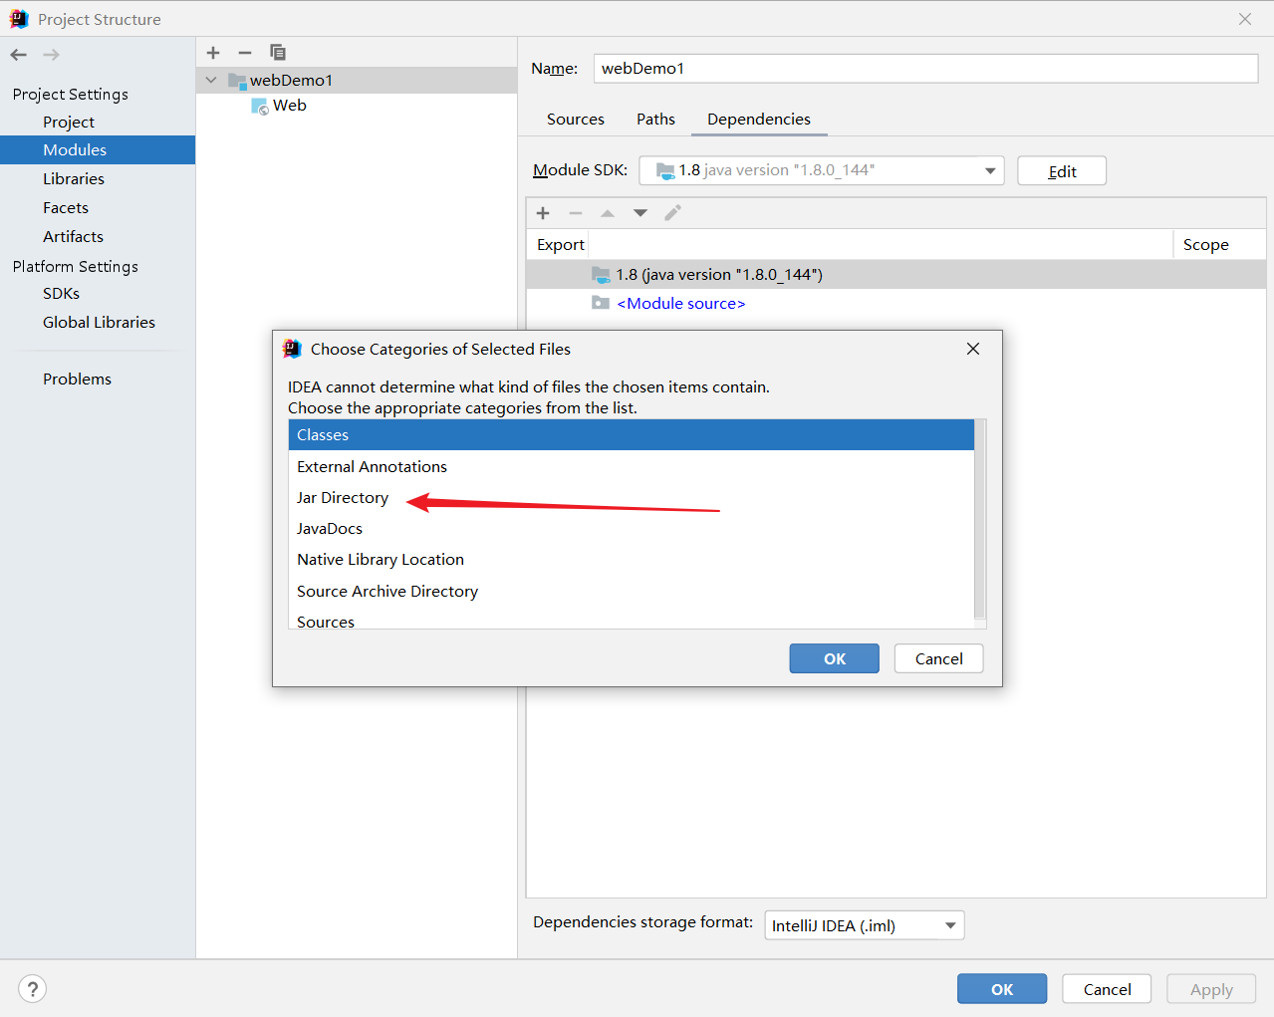Open Global Libraries settings
This screenshot has width=1274, height=1017.
(x=99, y=323)
